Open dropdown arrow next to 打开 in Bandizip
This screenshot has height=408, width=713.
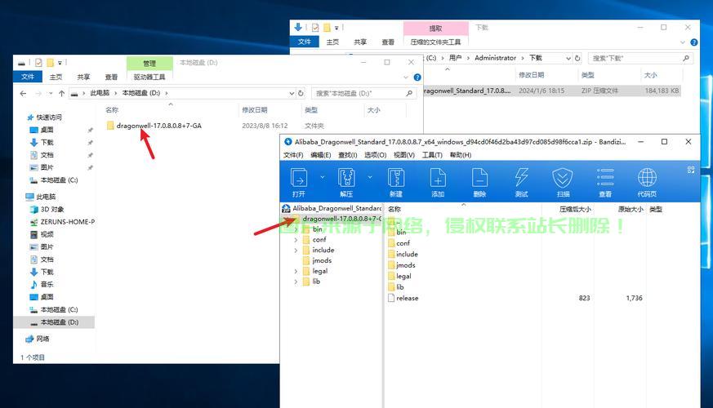(323, 177)
